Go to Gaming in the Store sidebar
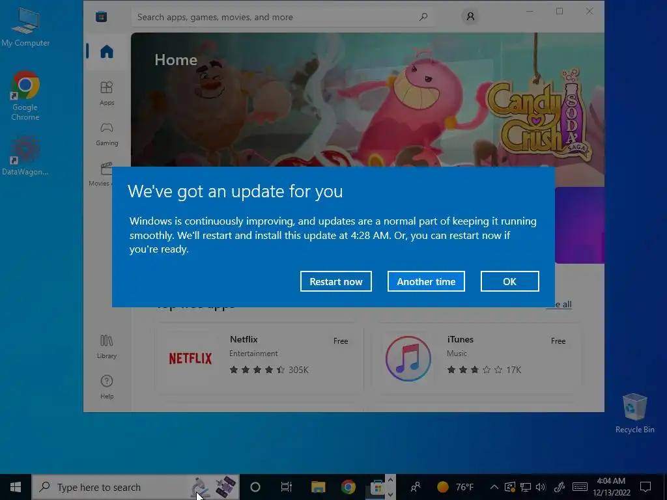 107,133
